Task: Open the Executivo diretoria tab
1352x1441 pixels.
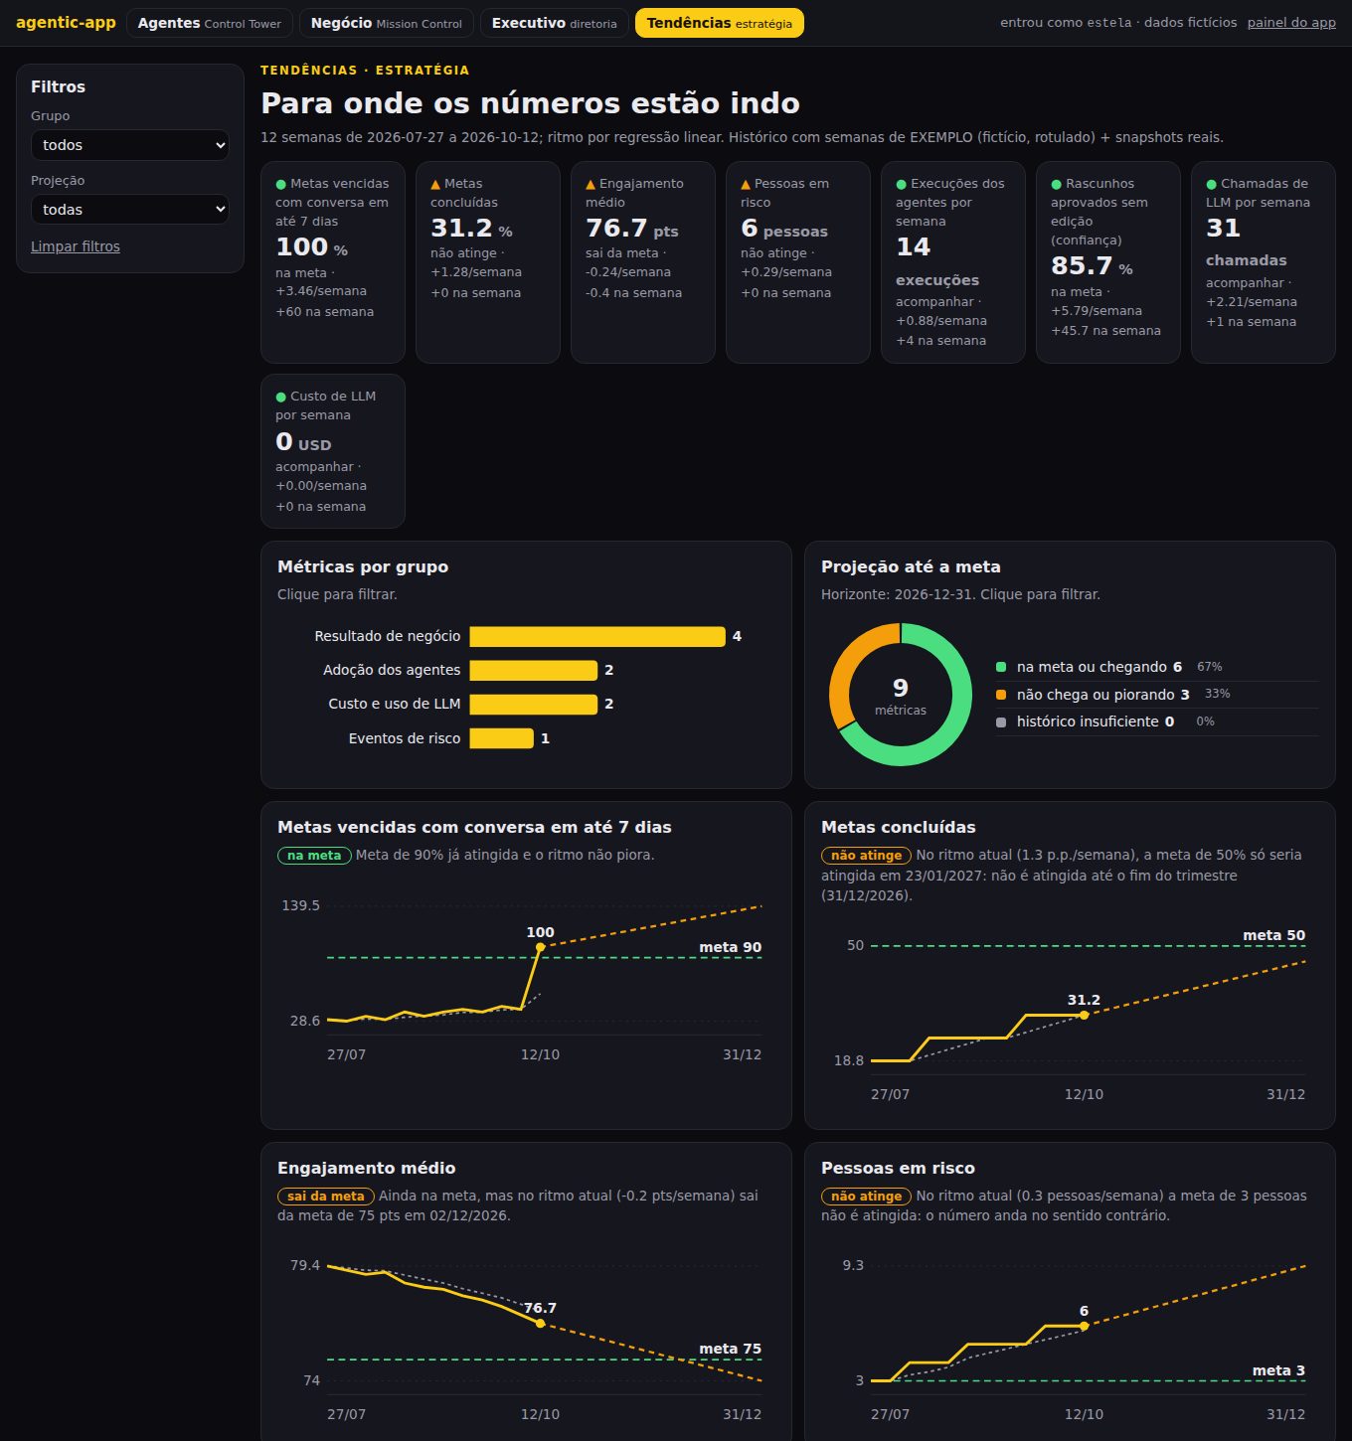Action: pos(554,23)
